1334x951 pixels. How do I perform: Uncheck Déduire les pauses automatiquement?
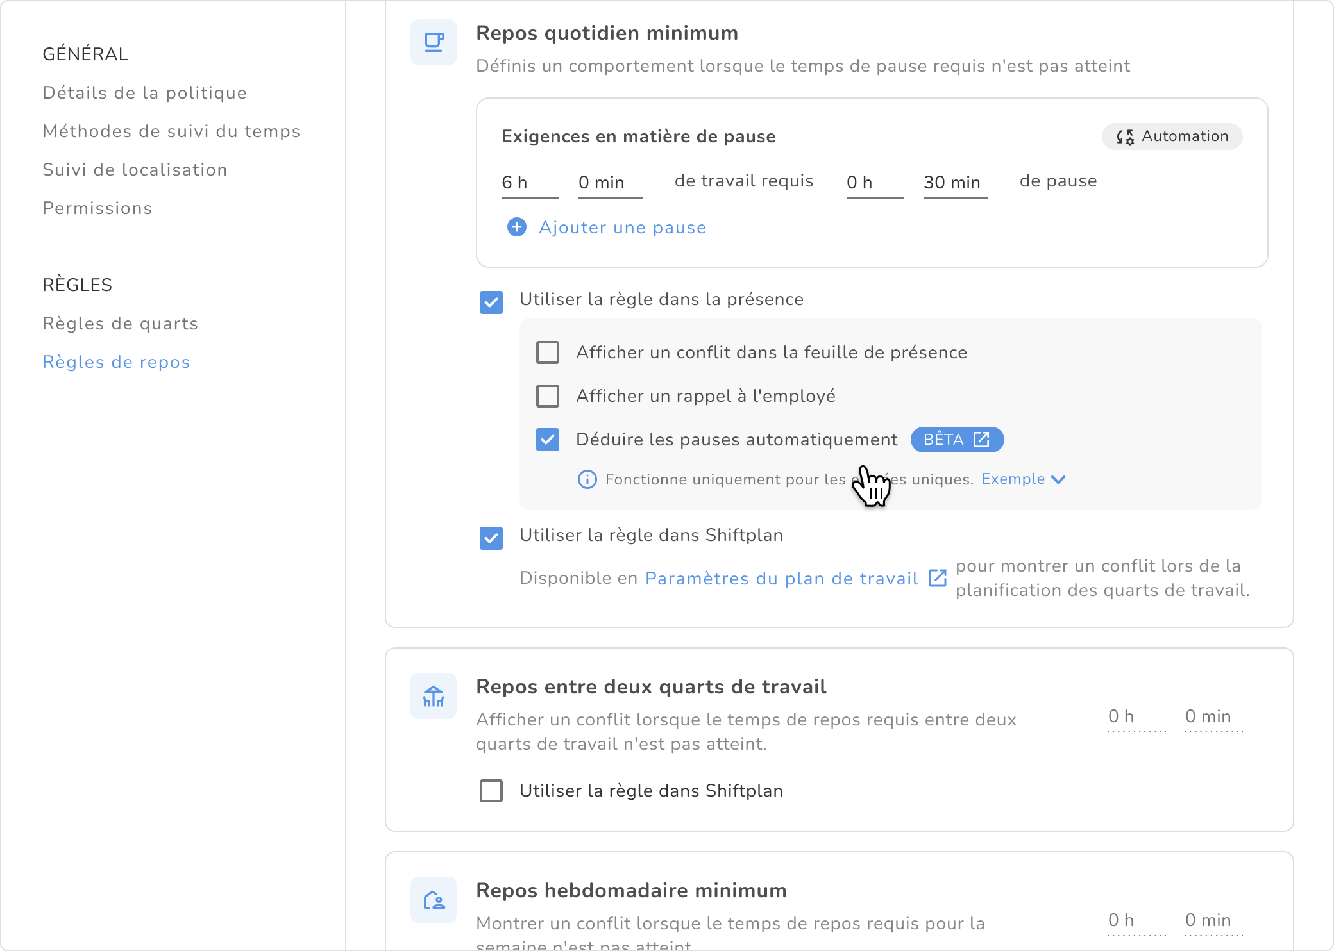pyautogui.click(x=548, y=440)
